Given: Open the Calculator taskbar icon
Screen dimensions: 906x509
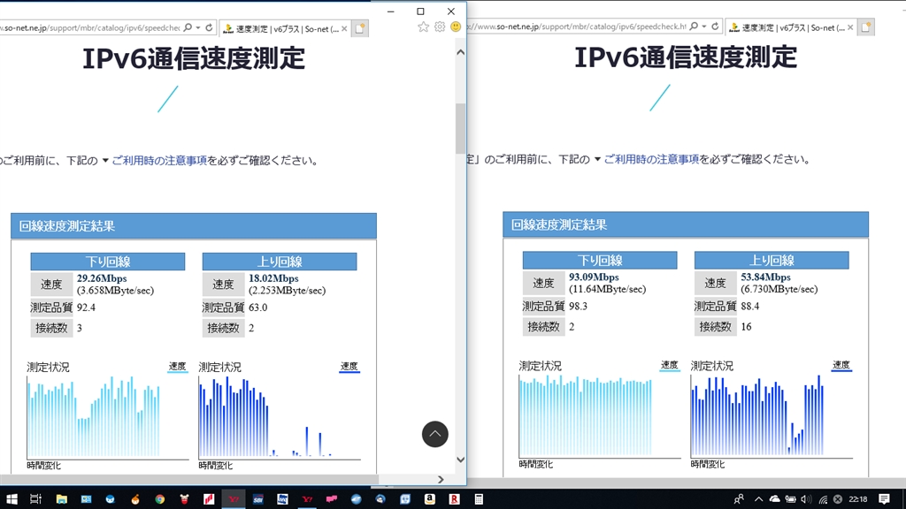Looking at the screenshot, I should coord(479,499).
